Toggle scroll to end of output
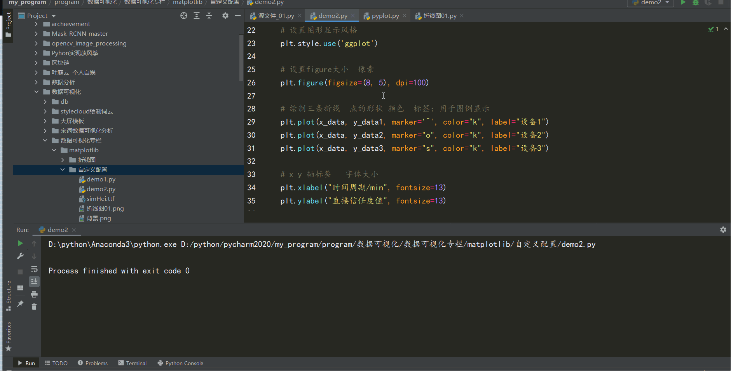 click(x=34, y=281)
